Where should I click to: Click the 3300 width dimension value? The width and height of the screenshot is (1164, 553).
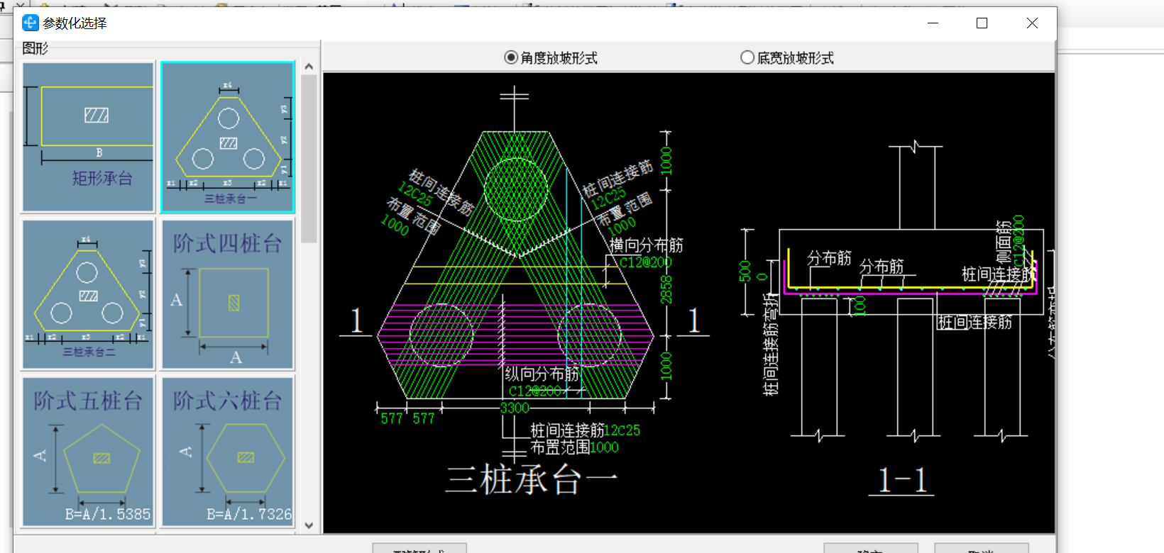(515, 408)
